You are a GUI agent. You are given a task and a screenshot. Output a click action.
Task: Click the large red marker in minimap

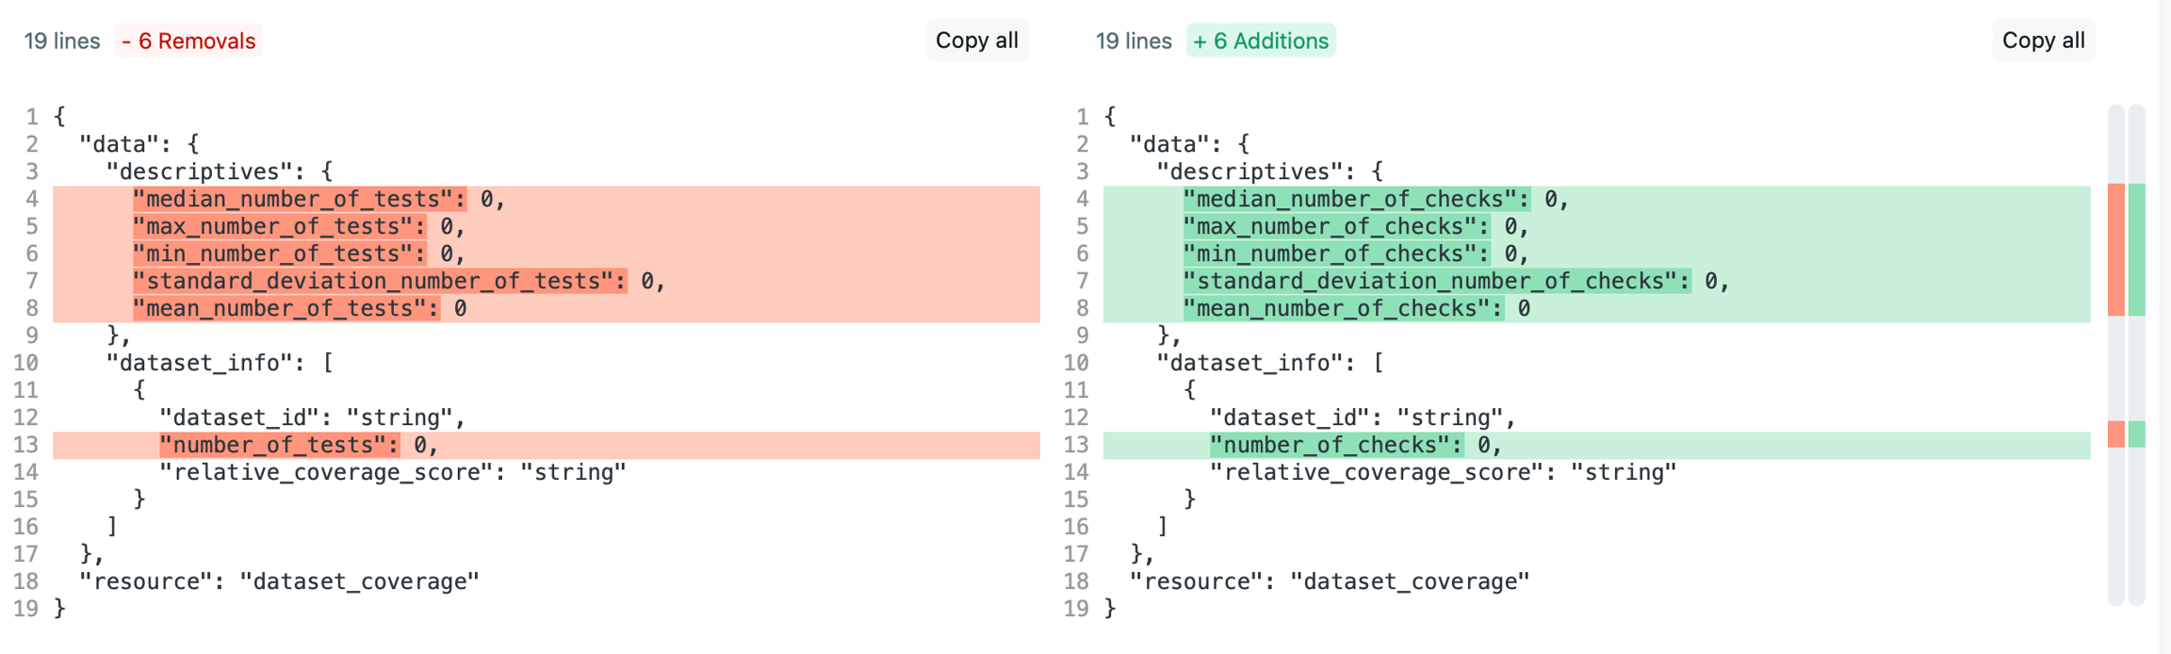(x=2115, y=250)
